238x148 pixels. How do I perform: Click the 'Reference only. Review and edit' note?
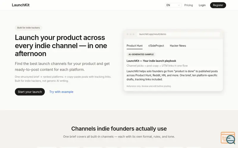149,86
